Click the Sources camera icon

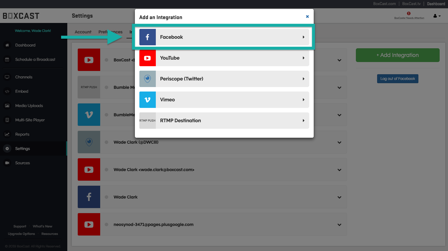(x=7, y=163)
